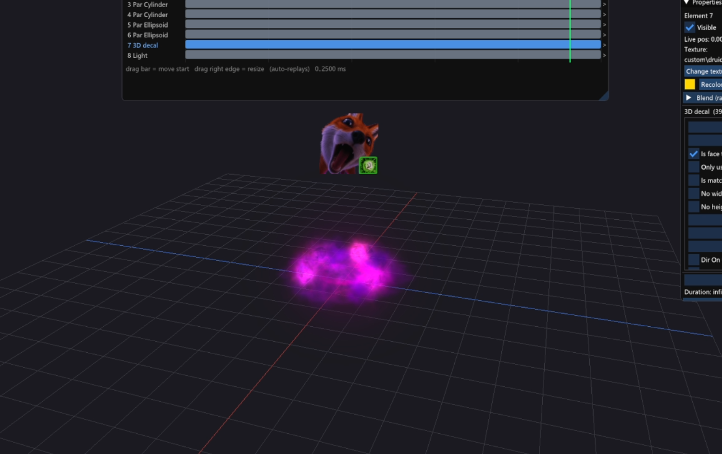Toggle the Visible checkbox for Element 7

pyautogui.click(x=690, y=27)
